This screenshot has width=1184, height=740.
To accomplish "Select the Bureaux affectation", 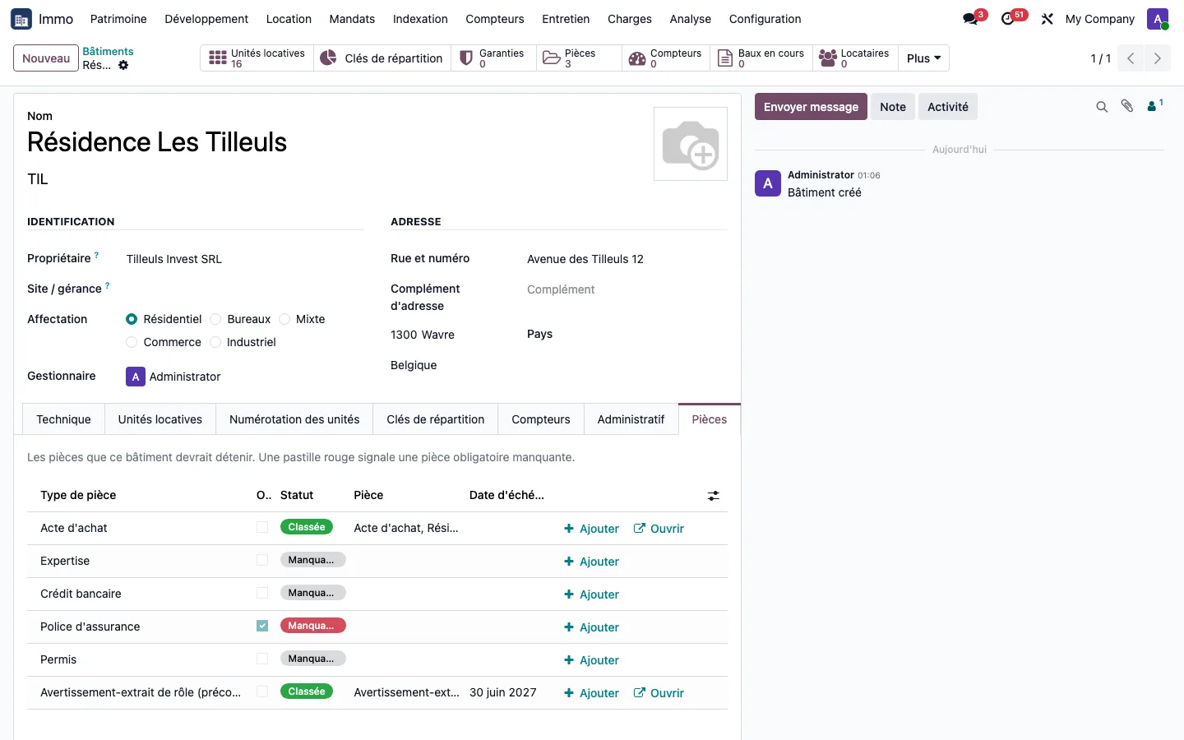I will pyautogui.click(x=215, y=319).
